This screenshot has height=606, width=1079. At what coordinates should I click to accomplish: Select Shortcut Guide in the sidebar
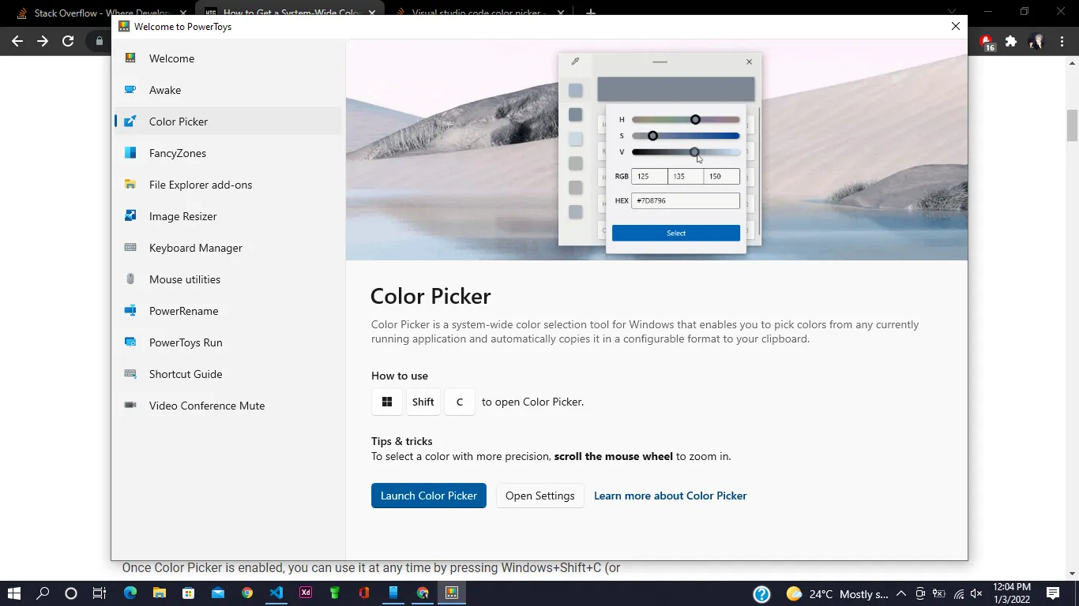point(228,374)
